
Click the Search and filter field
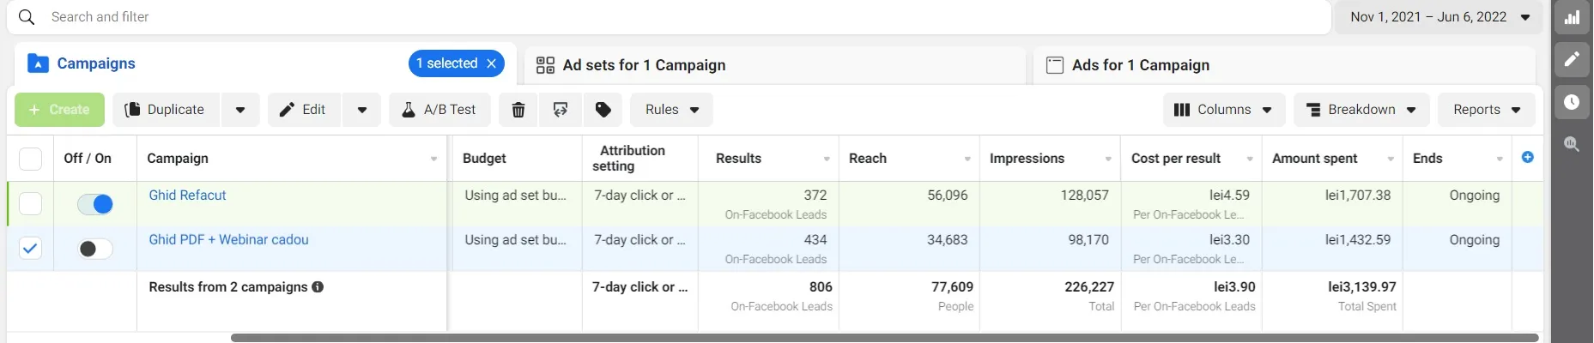pyautogui.click(x=670, y=17)
